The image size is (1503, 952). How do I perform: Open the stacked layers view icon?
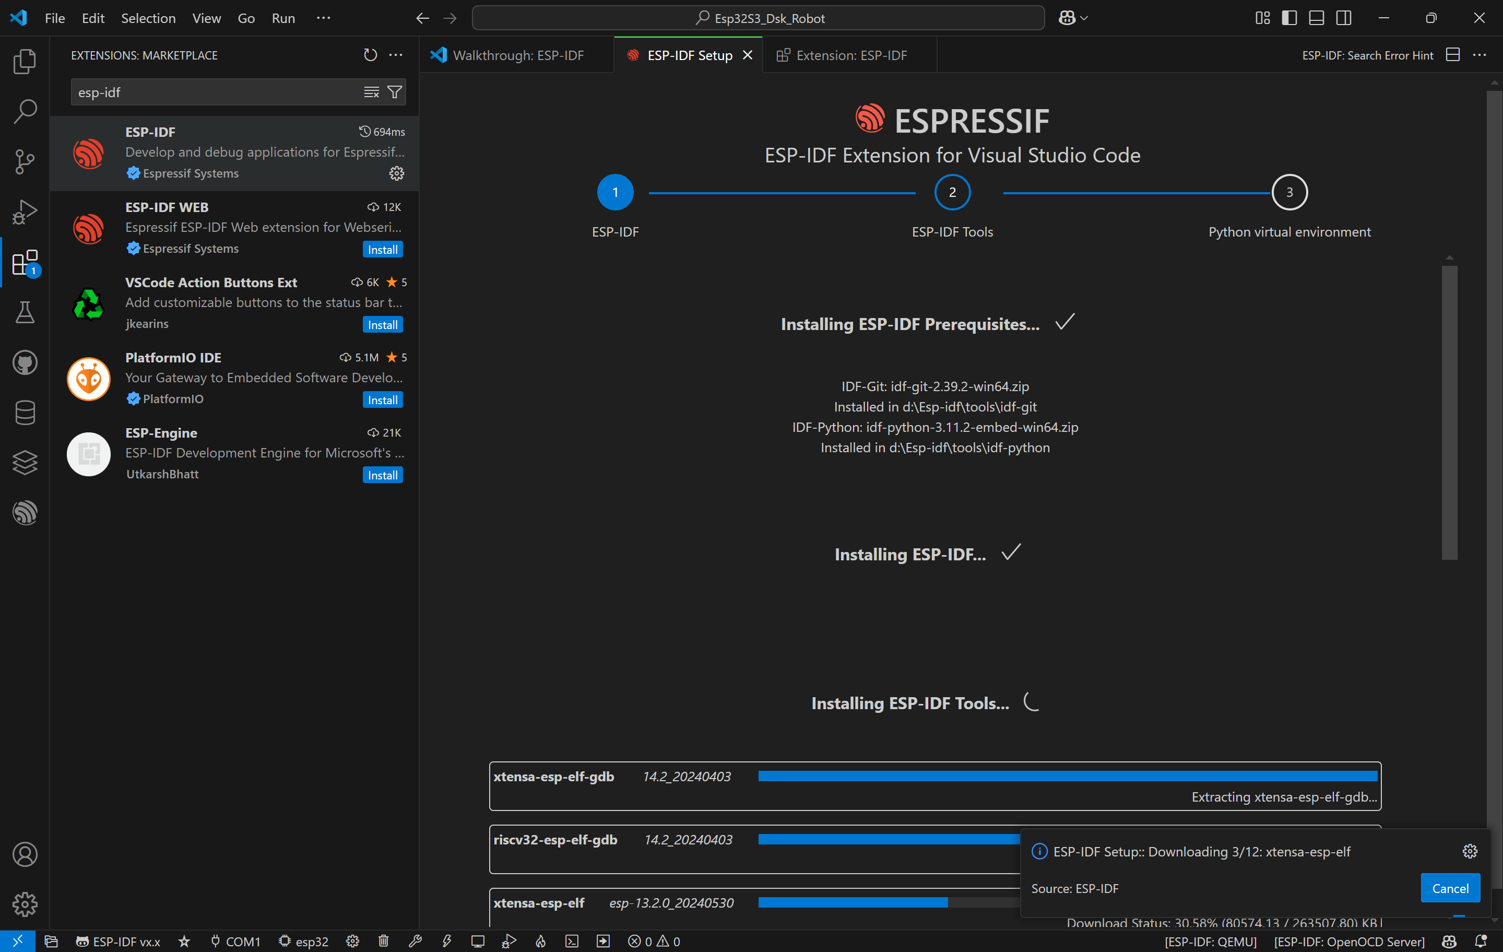[x=25, y=463]
